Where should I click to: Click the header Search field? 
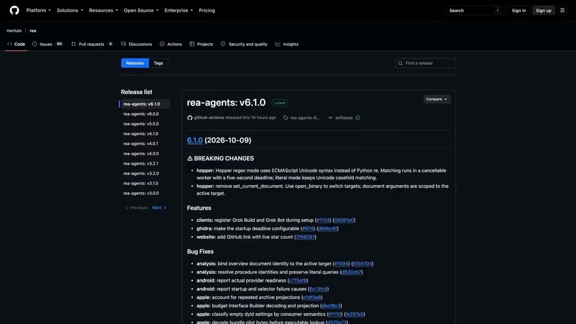(476, 10)
